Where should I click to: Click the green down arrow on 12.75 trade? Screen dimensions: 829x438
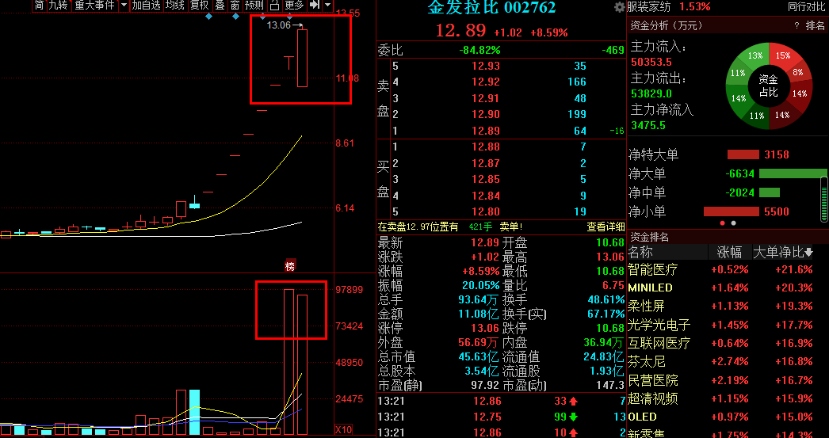(x=574, y=417)
